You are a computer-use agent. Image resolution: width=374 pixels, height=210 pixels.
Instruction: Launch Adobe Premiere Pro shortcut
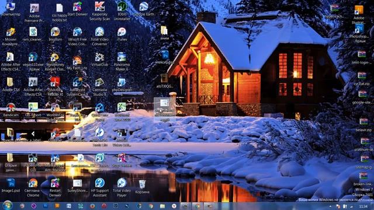point(34,12)
